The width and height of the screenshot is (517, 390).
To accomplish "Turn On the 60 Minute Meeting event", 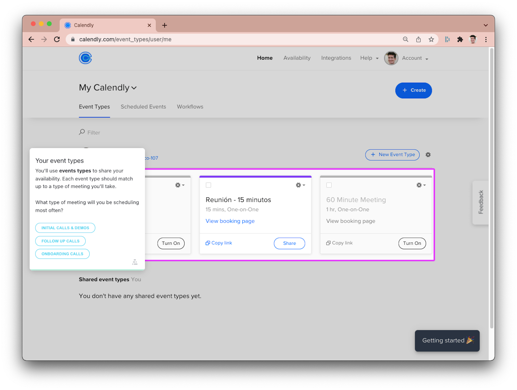I will [x=412, y=243].
